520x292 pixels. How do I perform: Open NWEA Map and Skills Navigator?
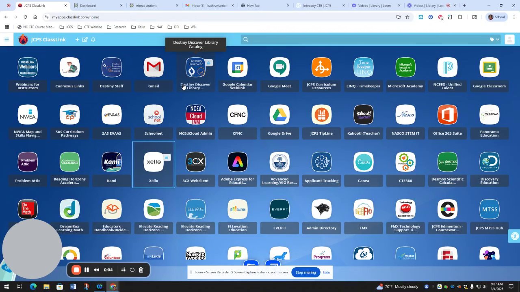(28, 121)
